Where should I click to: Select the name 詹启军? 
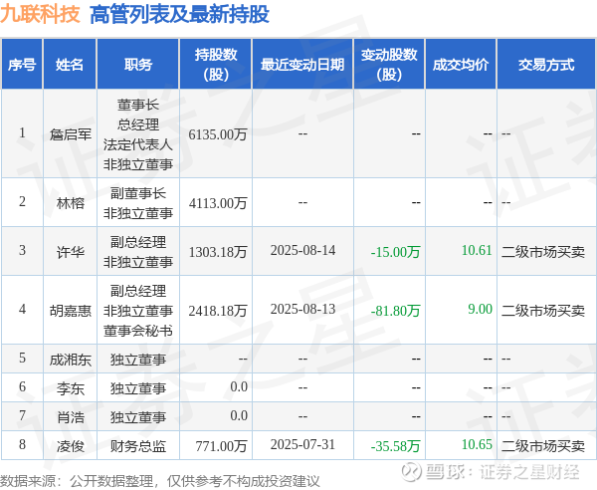(x=71, y=134)
